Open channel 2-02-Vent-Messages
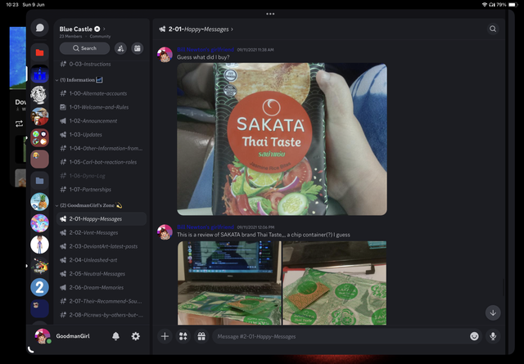Image resolution: width=524 pixels, height=364 pixels. pyautogui.click(x=102, y=233)
